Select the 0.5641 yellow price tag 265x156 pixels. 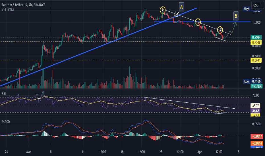click(256, 60)
